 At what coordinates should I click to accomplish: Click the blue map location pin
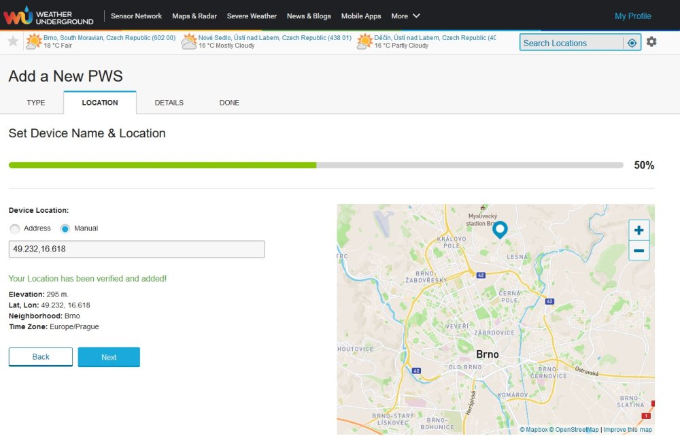point(500,230)
